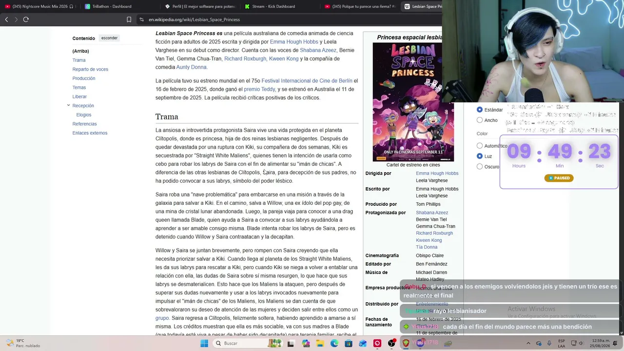Open the Shabana Azeez link in intro

click(318, 50)
